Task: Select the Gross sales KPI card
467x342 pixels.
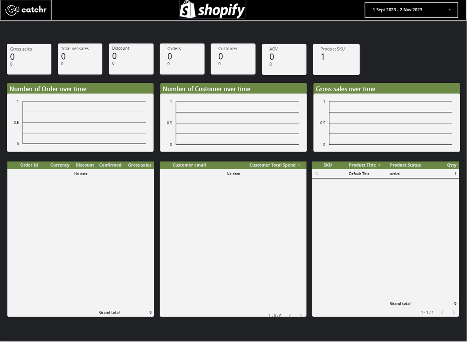Action: 29,59
